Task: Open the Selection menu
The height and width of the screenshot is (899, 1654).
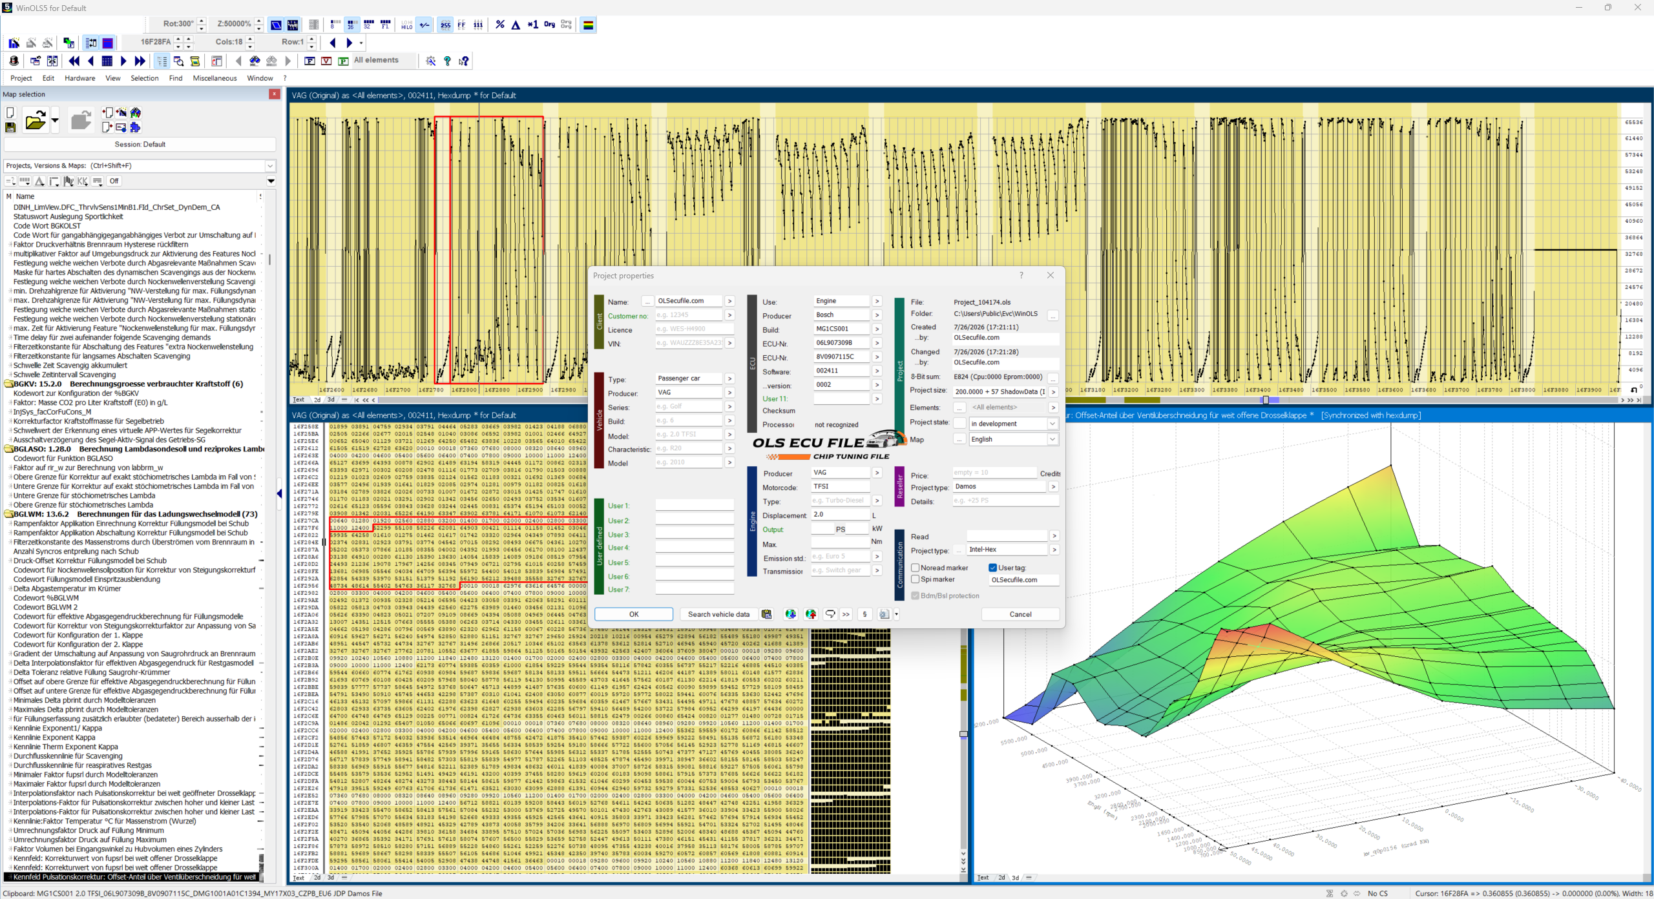Action: (145, 78)
